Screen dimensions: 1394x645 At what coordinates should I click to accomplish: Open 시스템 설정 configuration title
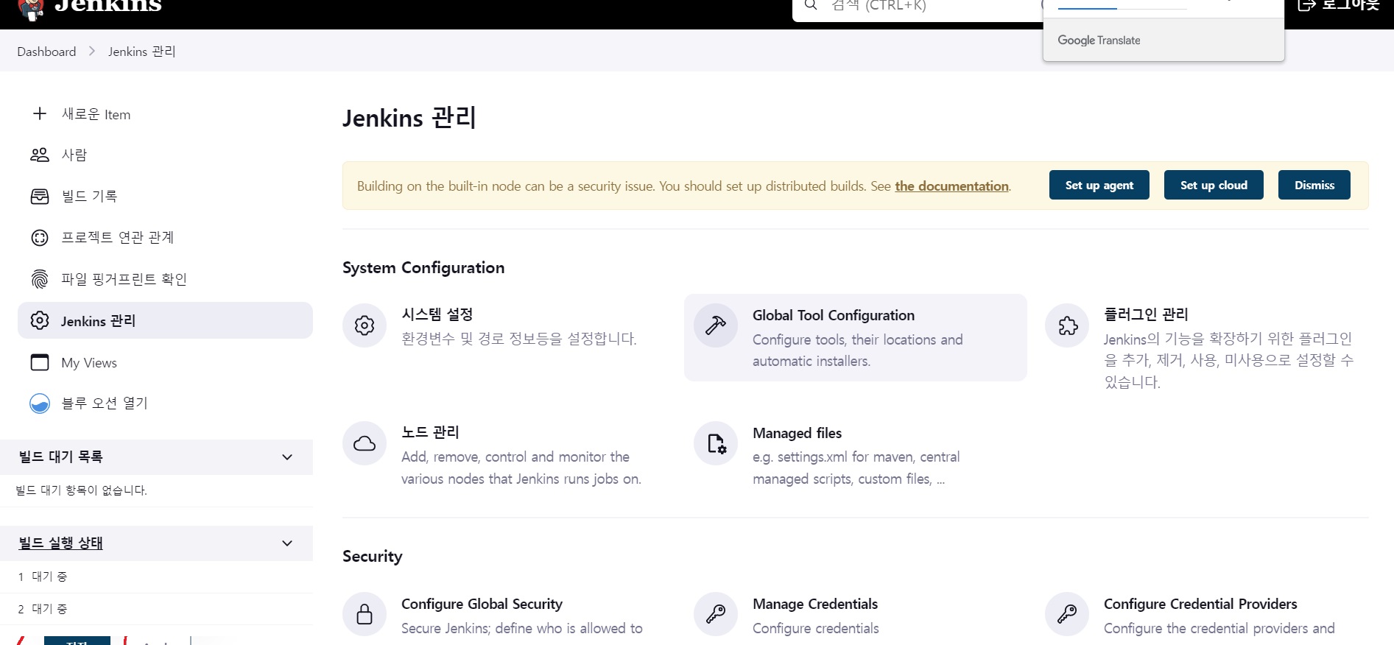437,314
